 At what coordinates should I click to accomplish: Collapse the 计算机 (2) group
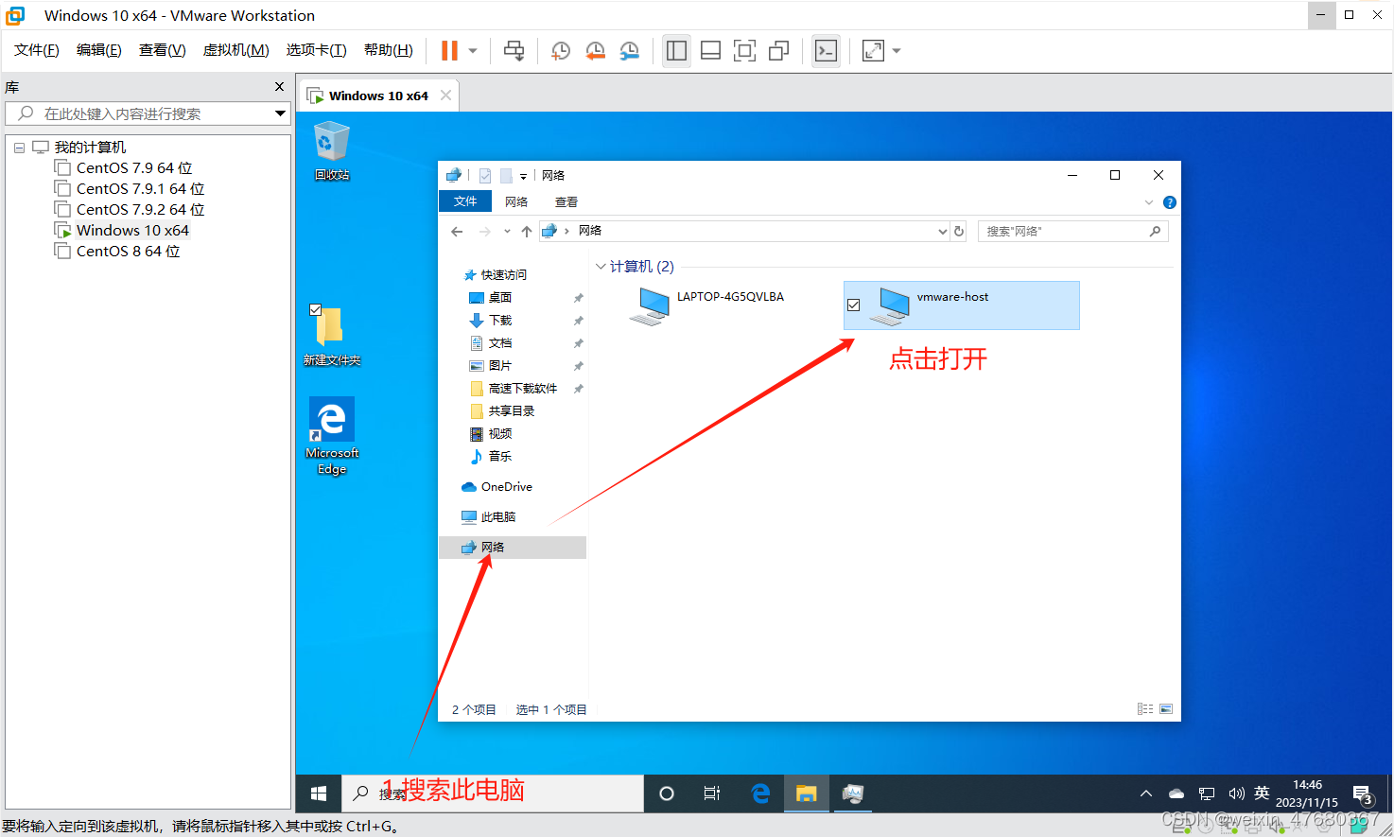point(601,267)
